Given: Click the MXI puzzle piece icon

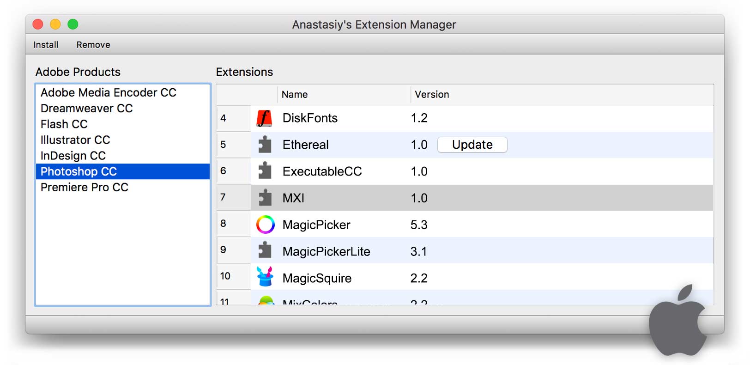Looking at the screenshot, I should pyautogui.click(x=265, y=198).
